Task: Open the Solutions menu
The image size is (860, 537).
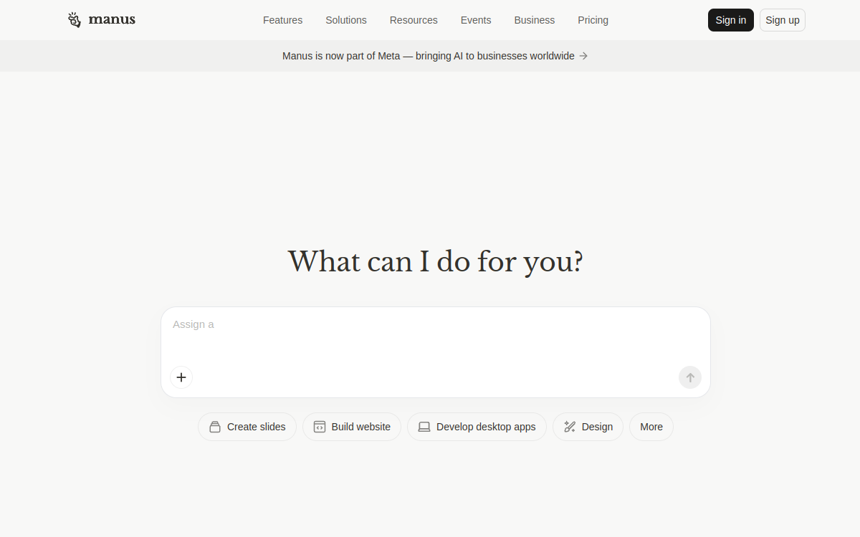Action: 346,20
